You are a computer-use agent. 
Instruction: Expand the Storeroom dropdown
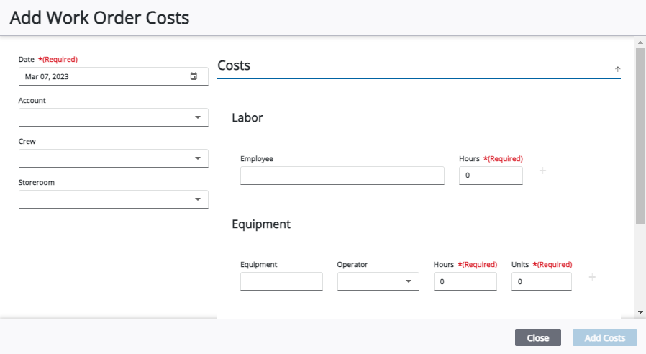(x=197, y=199)
